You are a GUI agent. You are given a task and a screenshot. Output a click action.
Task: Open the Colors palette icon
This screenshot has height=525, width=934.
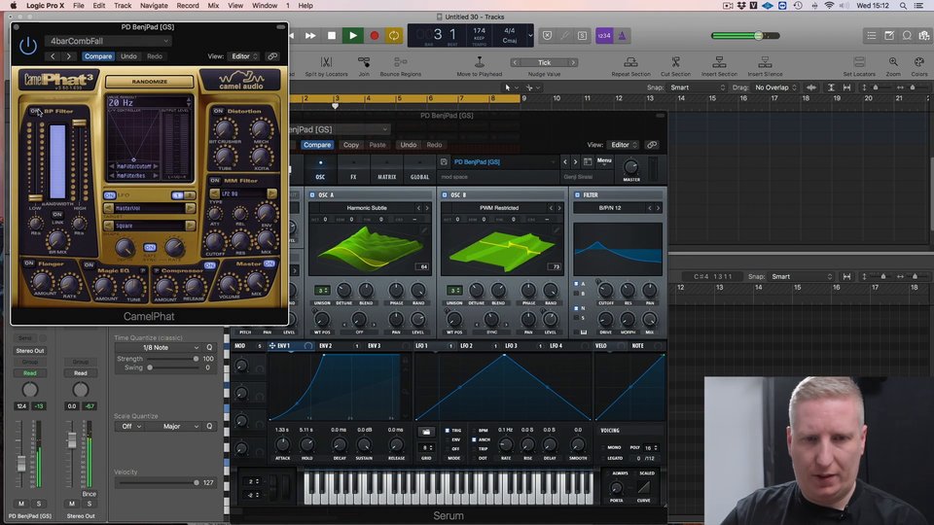919,62
